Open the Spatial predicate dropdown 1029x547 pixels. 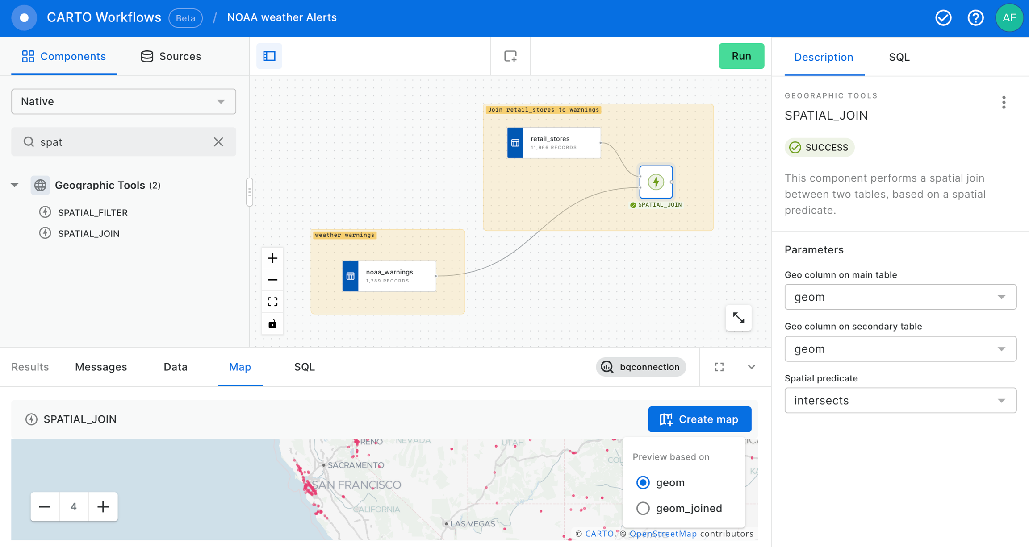(x=900, y=400)
